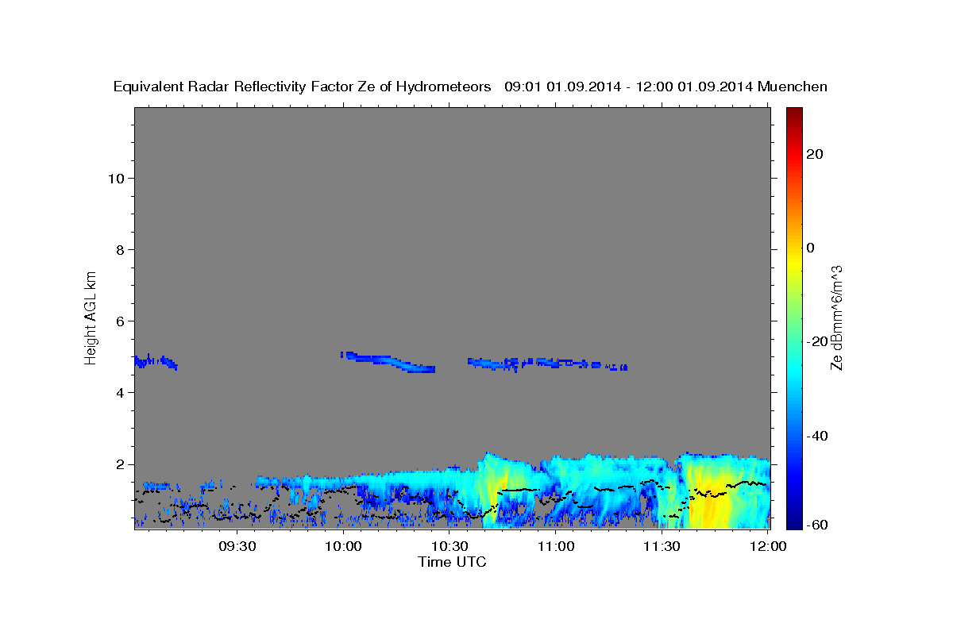
Task: Click the date range text '09:01 01.09.2014 - 12:00 01.09.2014 Muenchen'
Action: pos(666,87)
